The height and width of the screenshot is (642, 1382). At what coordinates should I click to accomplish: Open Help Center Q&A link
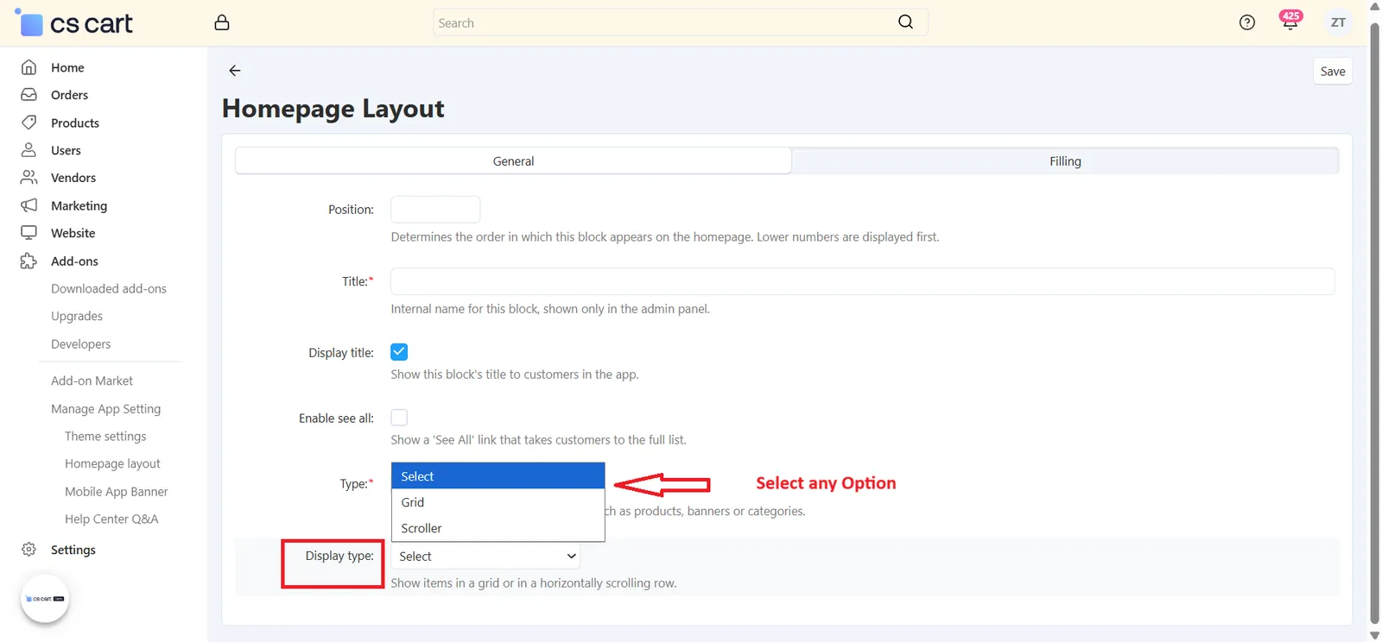(x=111, y=519)
